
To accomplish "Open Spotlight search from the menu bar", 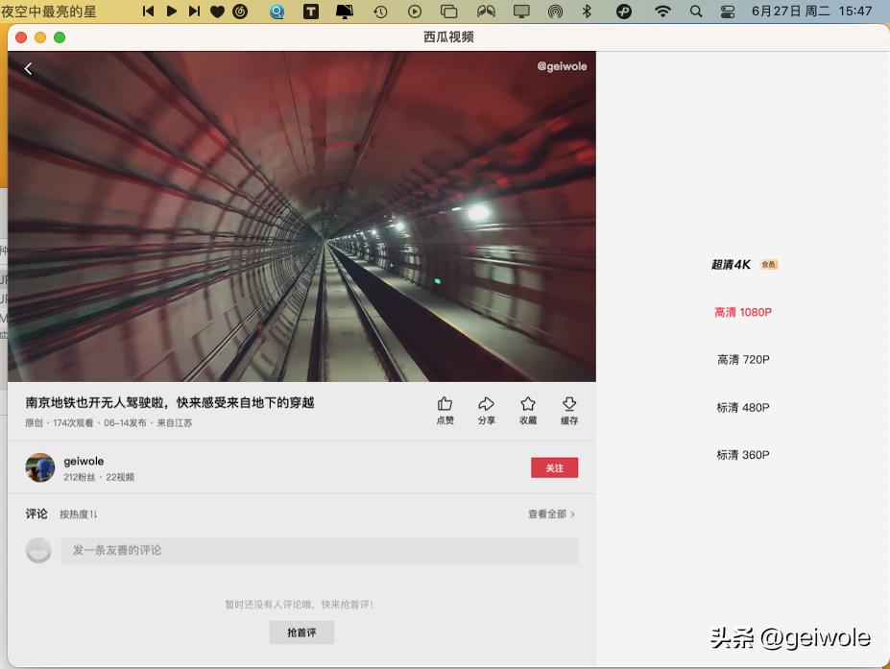I will (695, 12).
